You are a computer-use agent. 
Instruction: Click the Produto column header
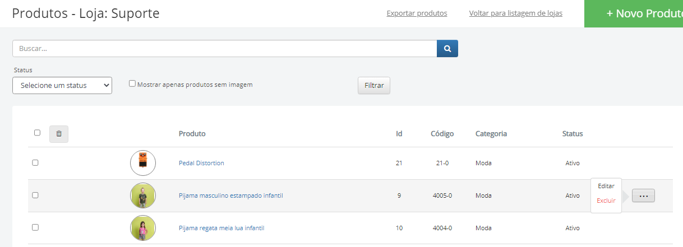192,134
